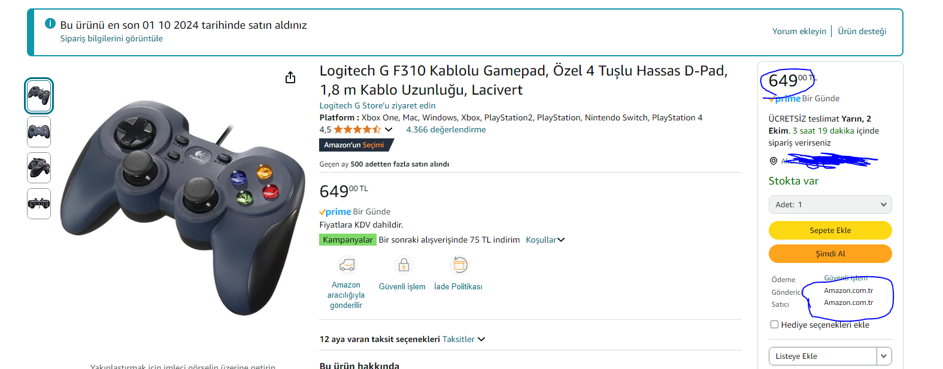
Task: Open the Adet quantity dropdown
Action: (x=830, y=204)
